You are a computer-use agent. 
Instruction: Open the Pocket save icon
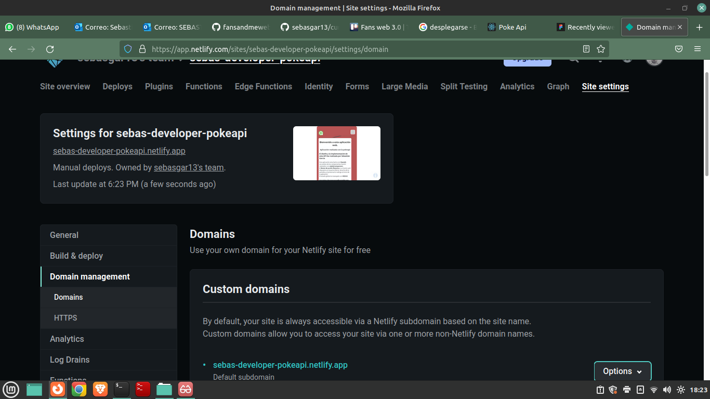point(679,49)
